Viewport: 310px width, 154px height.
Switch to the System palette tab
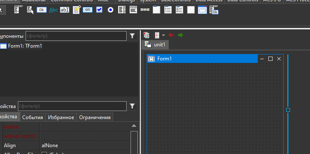[x=148, y=1]
